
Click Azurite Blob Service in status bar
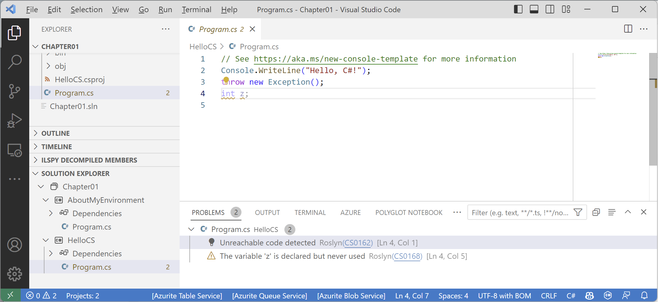tap(351, 296)
